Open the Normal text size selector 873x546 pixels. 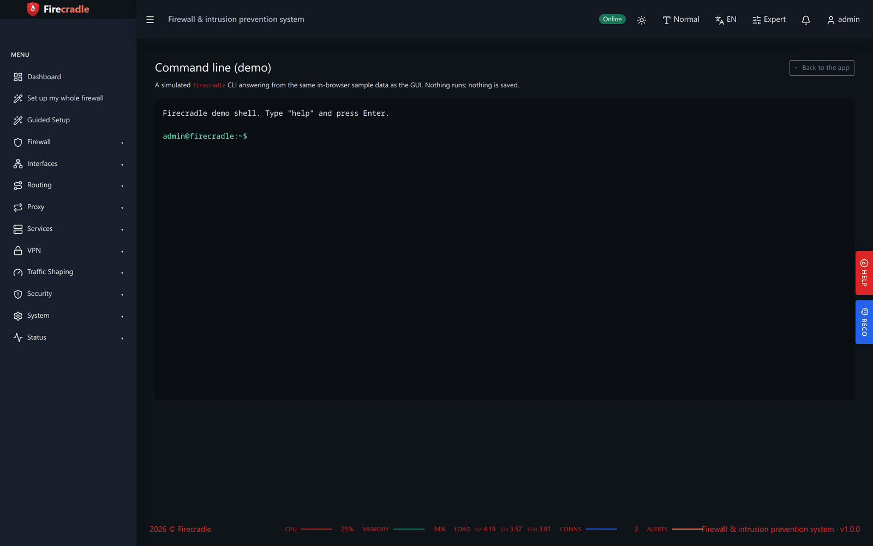click(x=681, y=20)
